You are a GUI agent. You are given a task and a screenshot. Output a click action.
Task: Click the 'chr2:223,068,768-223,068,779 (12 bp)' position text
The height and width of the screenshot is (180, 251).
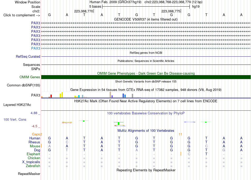click(173, 2)
